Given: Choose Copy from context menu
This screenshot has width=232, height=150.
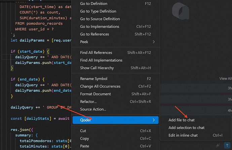Looking at the screenshot, I should coord(116,139).
